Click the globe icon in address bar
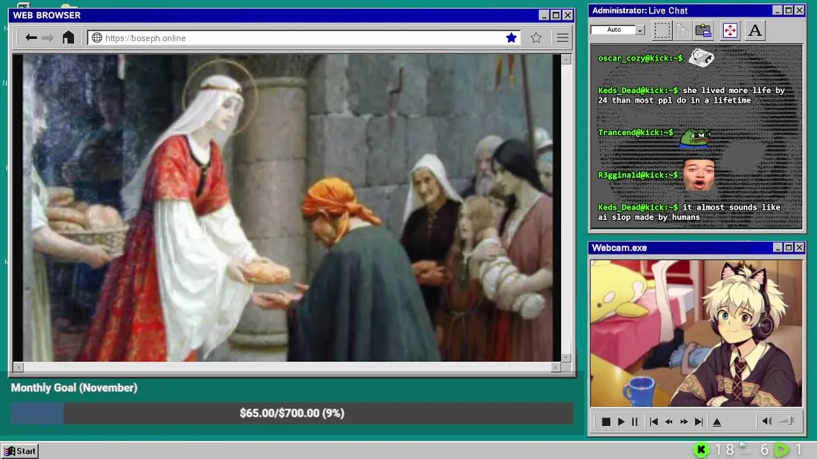Viewport: 817px width, 459px height. pyautogui.click(x=97, y=38)
